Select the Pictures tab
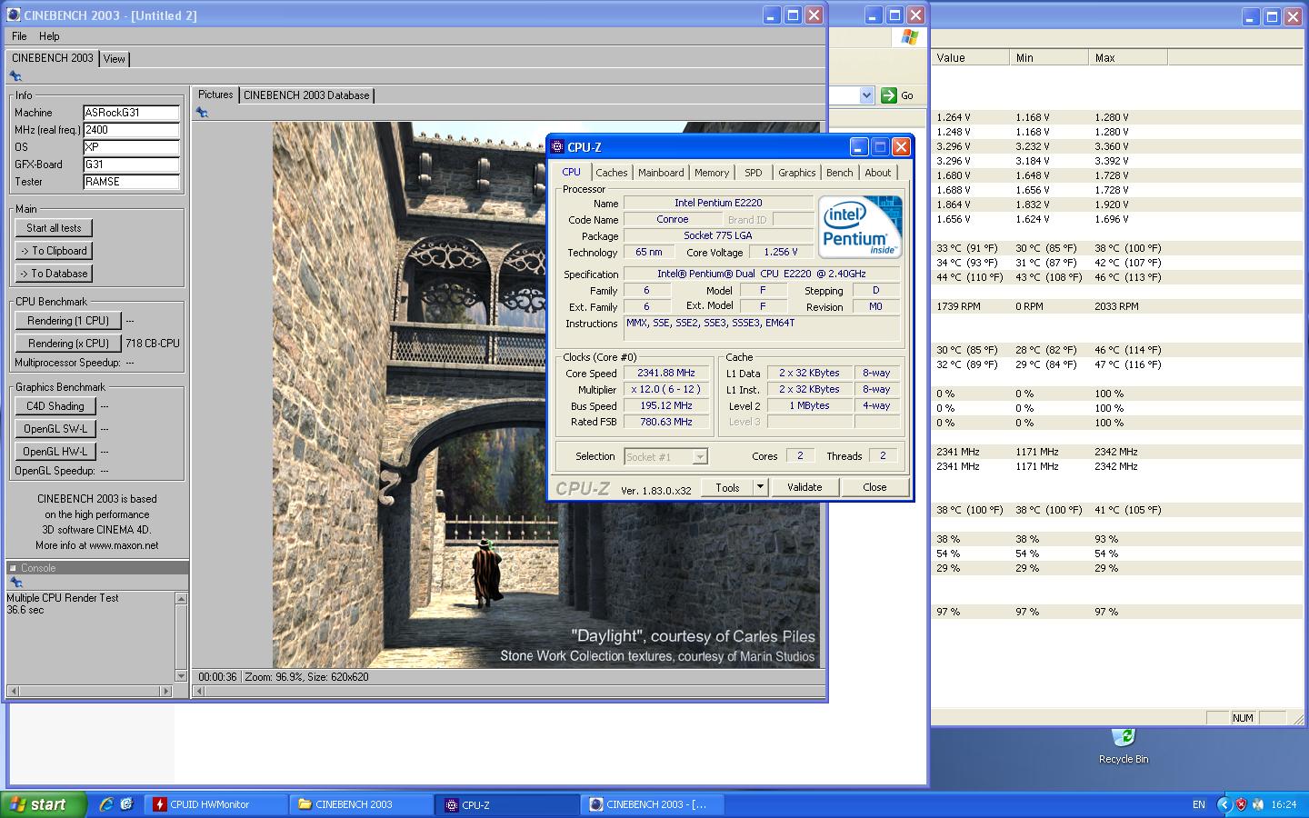This screenshot has height=818, width=1309. pyautogui.click(x=215, y=95)
